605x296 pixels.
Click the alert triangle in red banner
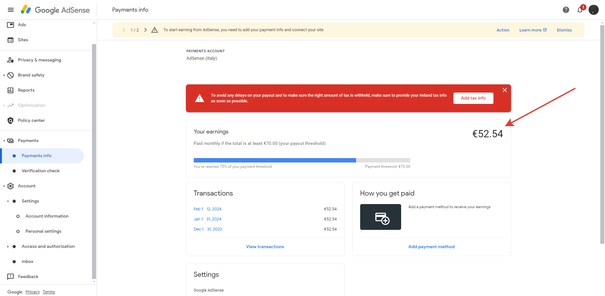199,98
